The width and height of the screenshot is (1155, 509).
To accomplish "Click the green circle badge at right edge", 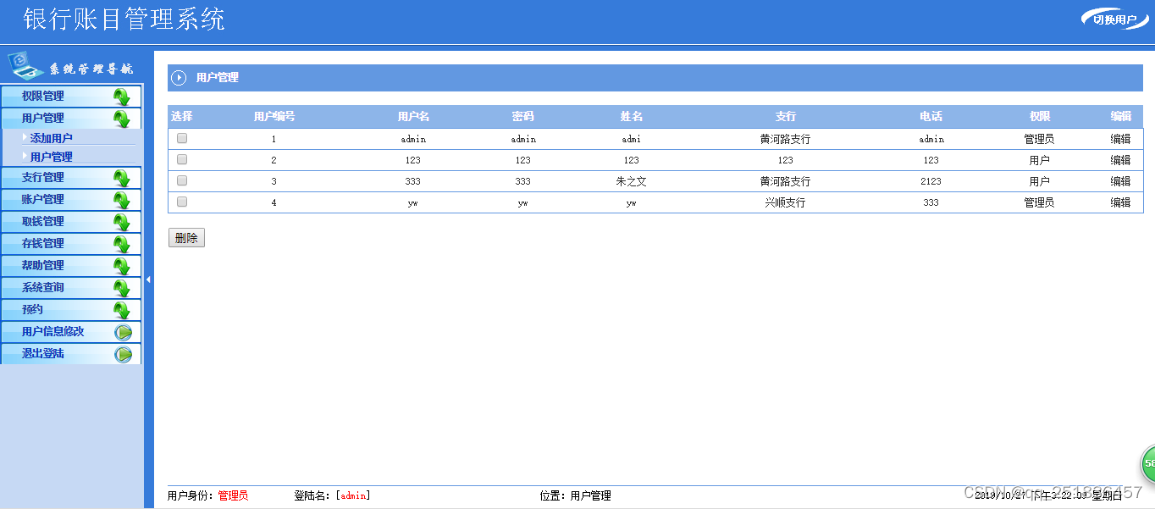I will coord(1147,464).
